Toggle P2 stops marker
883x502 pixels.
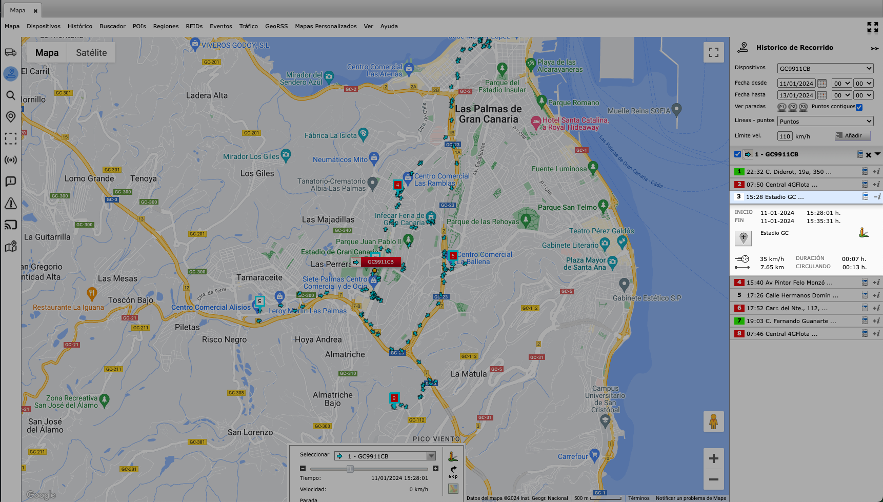(793, 107)
